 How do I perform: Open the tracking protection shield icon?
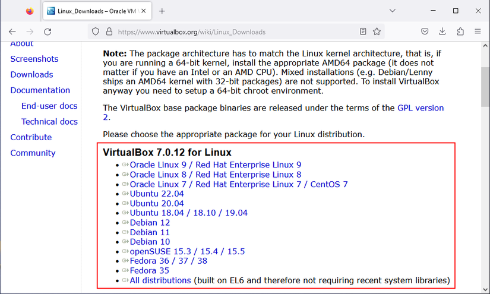(95, 31)
